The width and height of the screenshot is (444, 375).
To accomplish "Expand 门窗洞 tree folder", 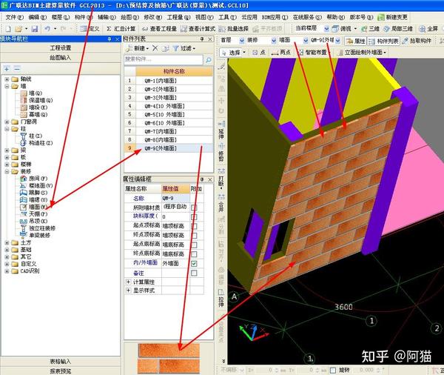I will point(7,122).
